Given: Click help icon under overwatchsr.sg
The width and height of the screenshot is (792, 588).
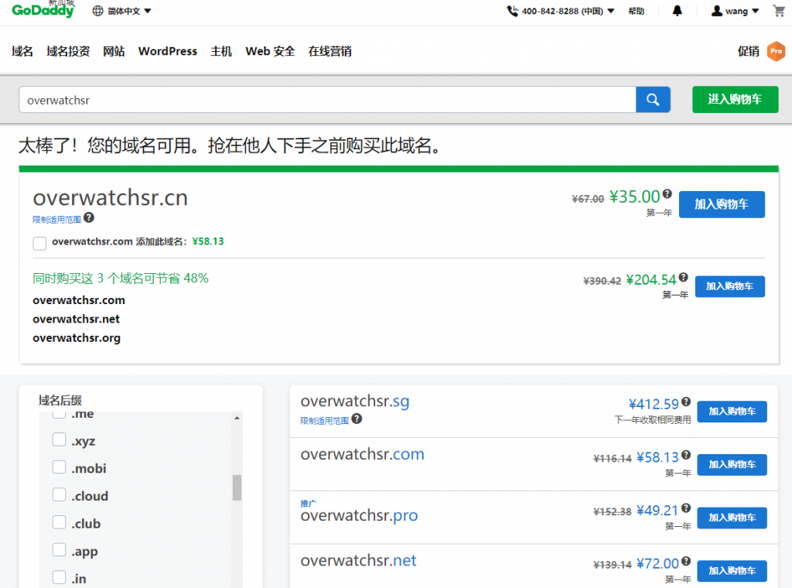Looking at the screenshot, I should tap(357, 419).
